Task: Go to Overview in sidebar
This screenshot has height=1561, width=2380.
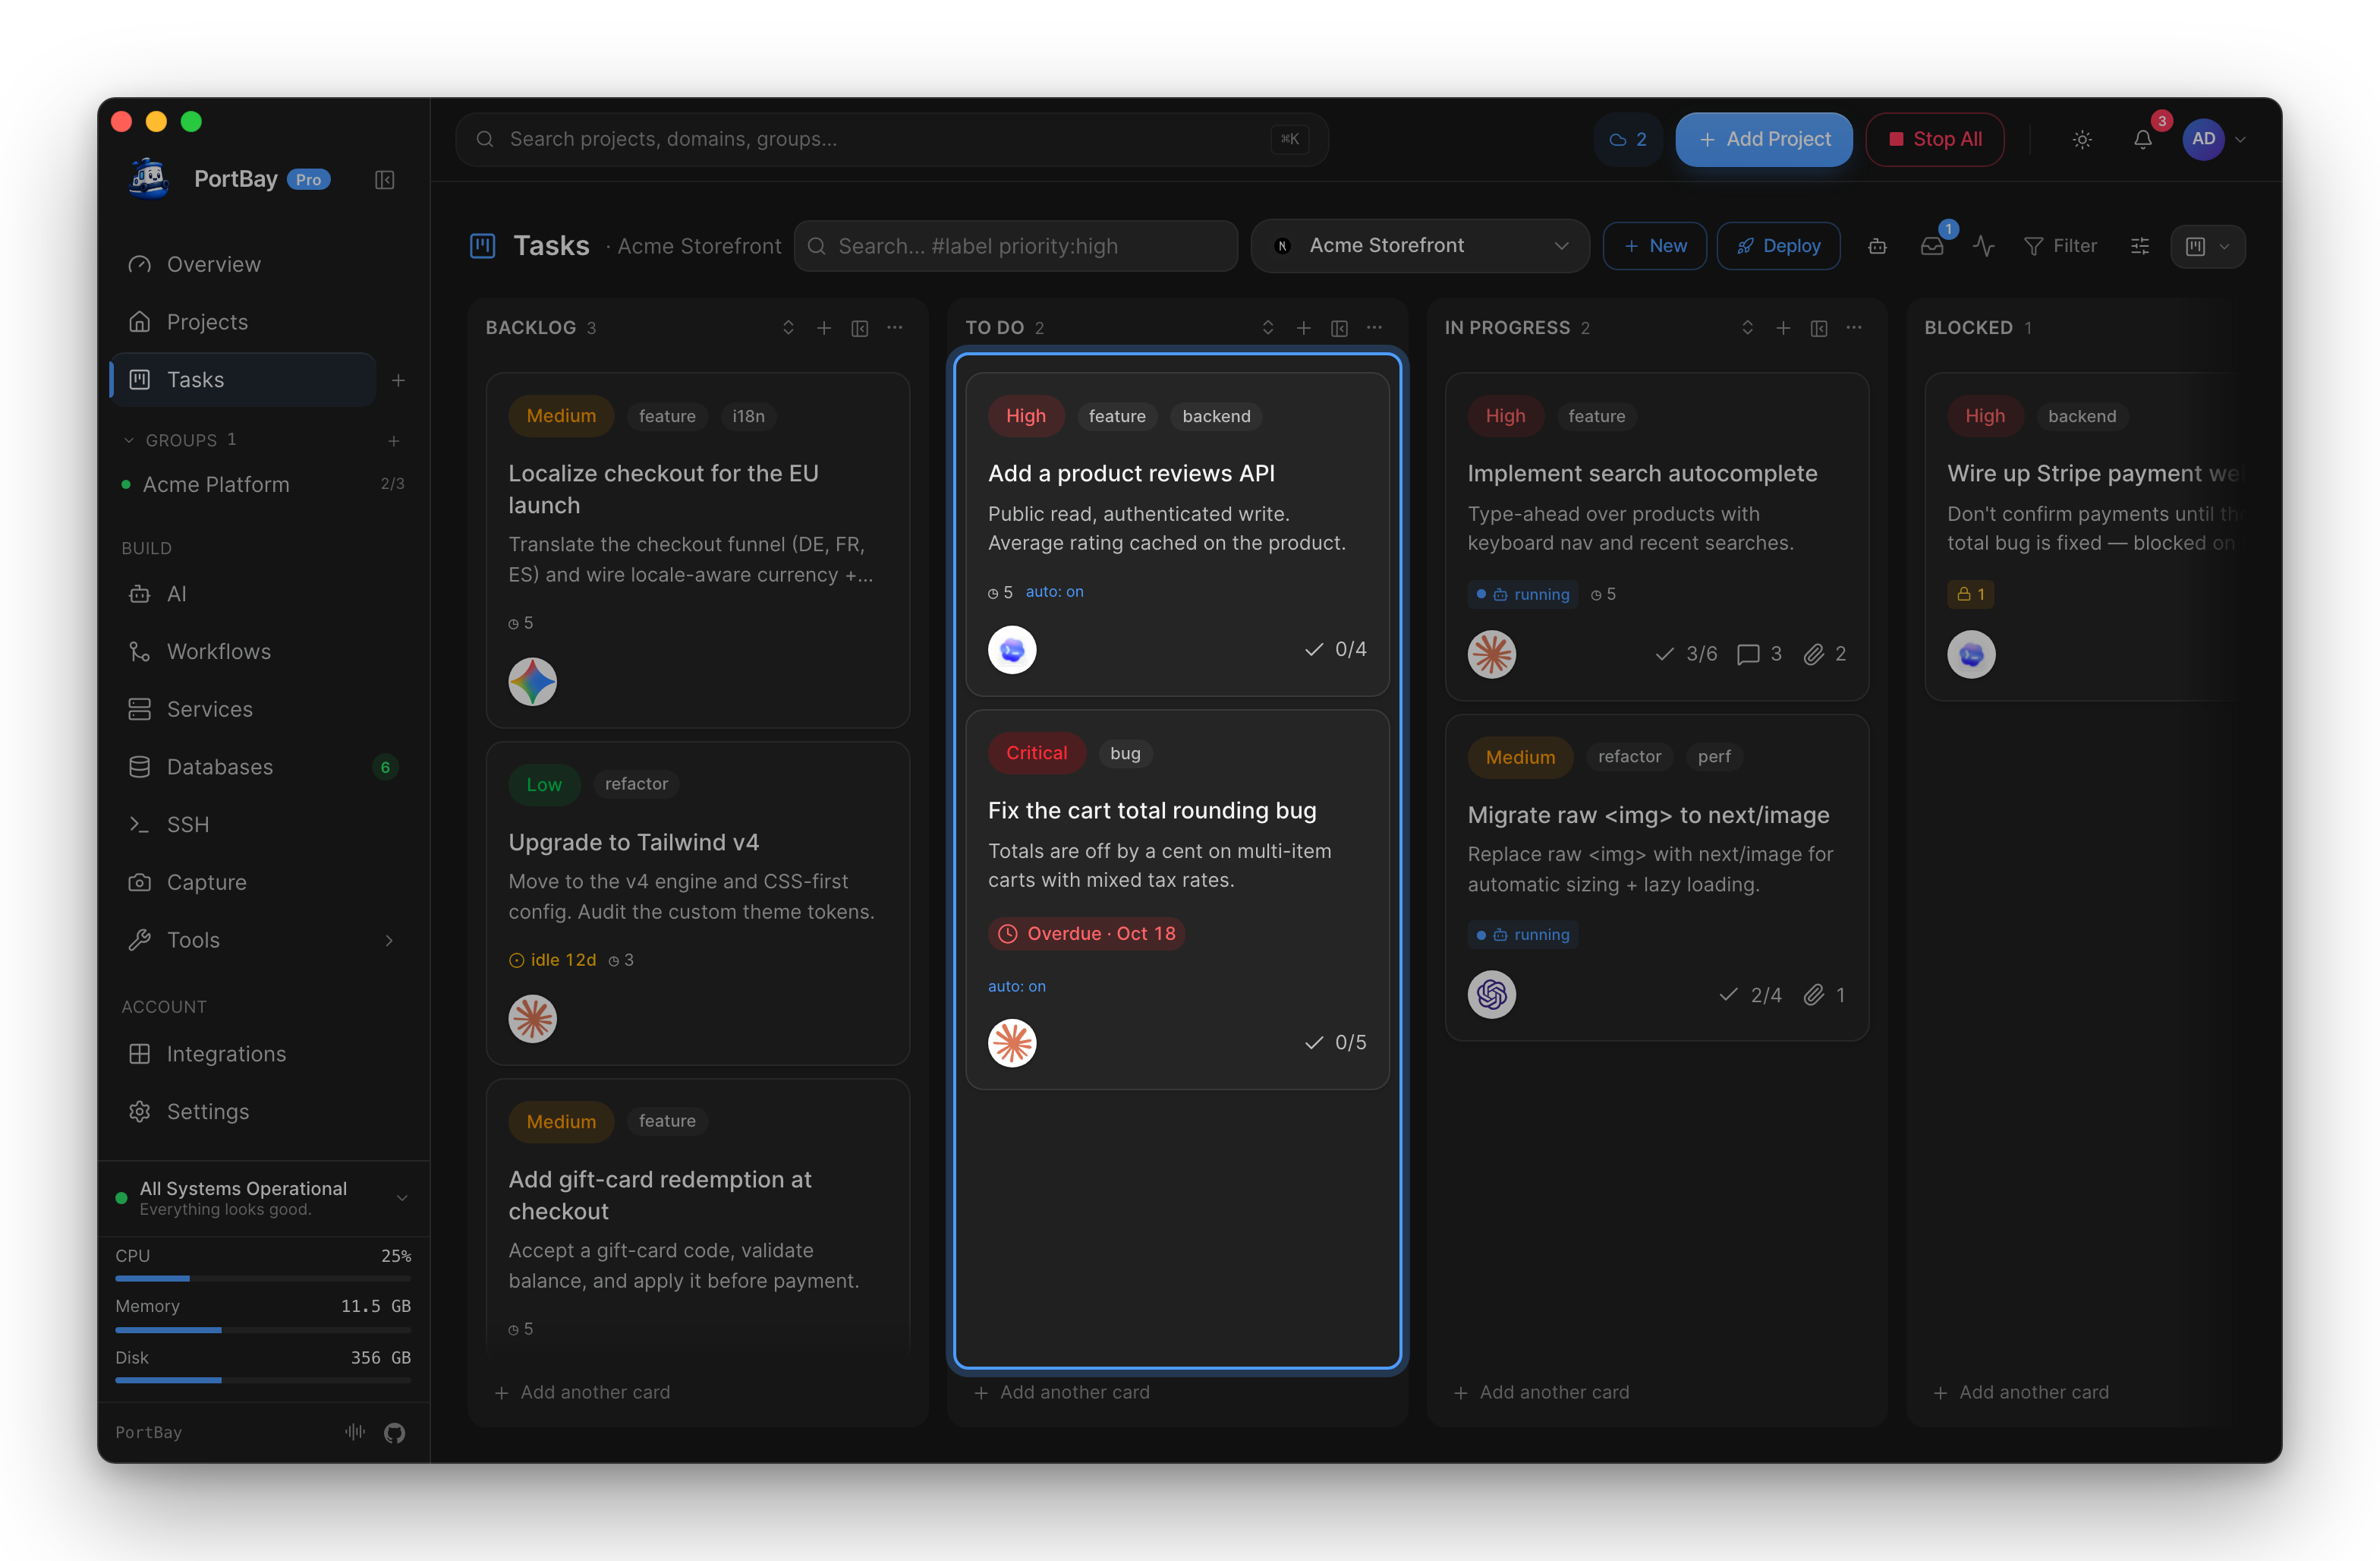Action: [242, 264]
